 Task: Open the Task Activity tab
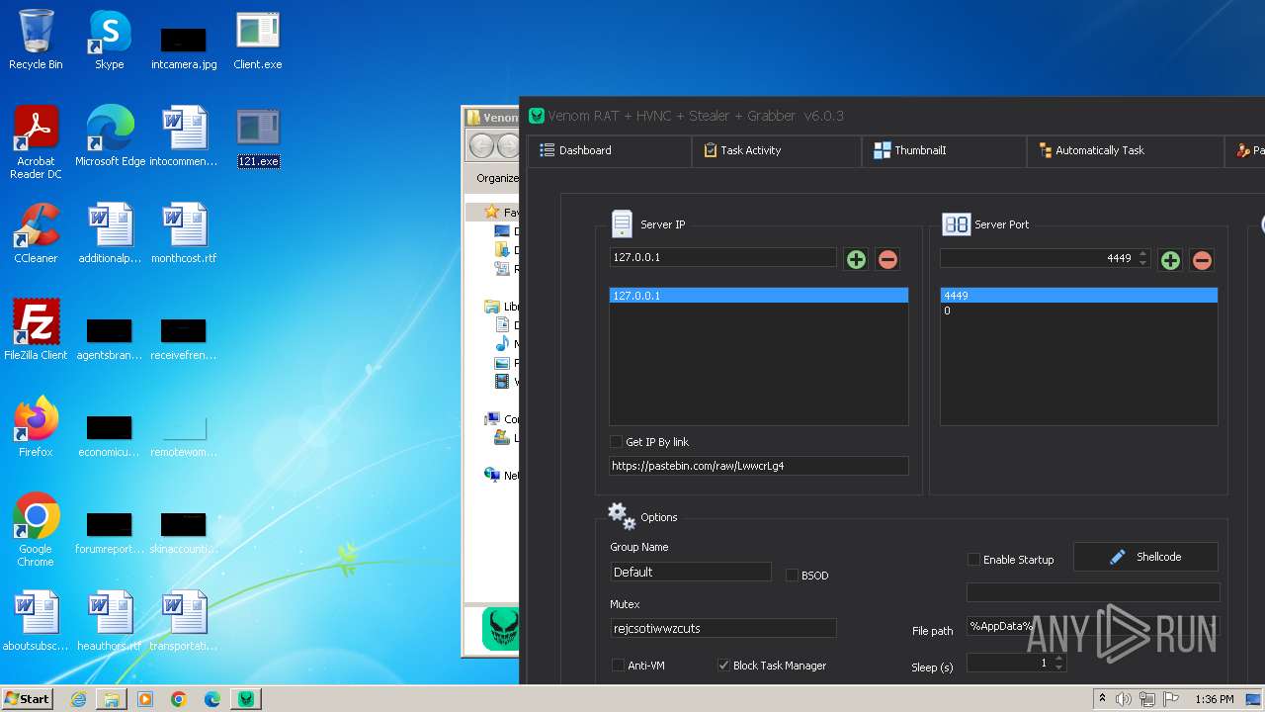(x=777, y=150)
